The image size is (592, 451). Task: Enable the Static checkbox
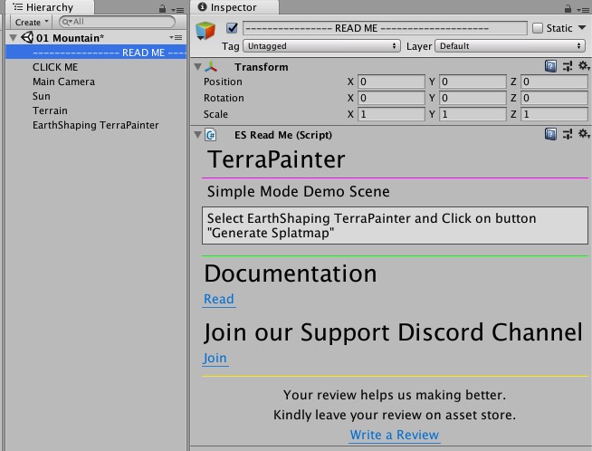coord(538,28)
